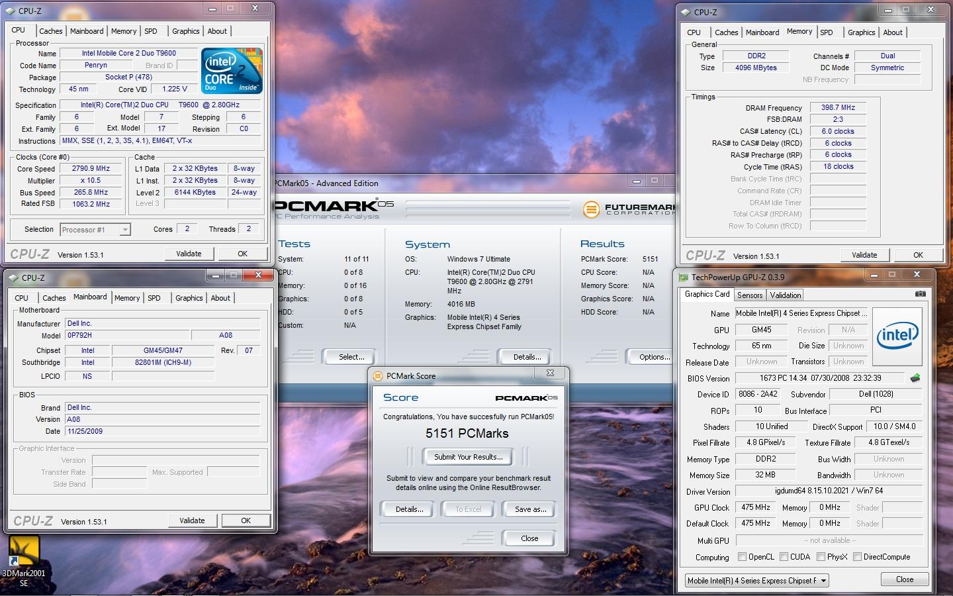The image size is (953, 596).
Task: Click the BIOS save chip icon in GPU-Z
Action: tap(915, 378)
